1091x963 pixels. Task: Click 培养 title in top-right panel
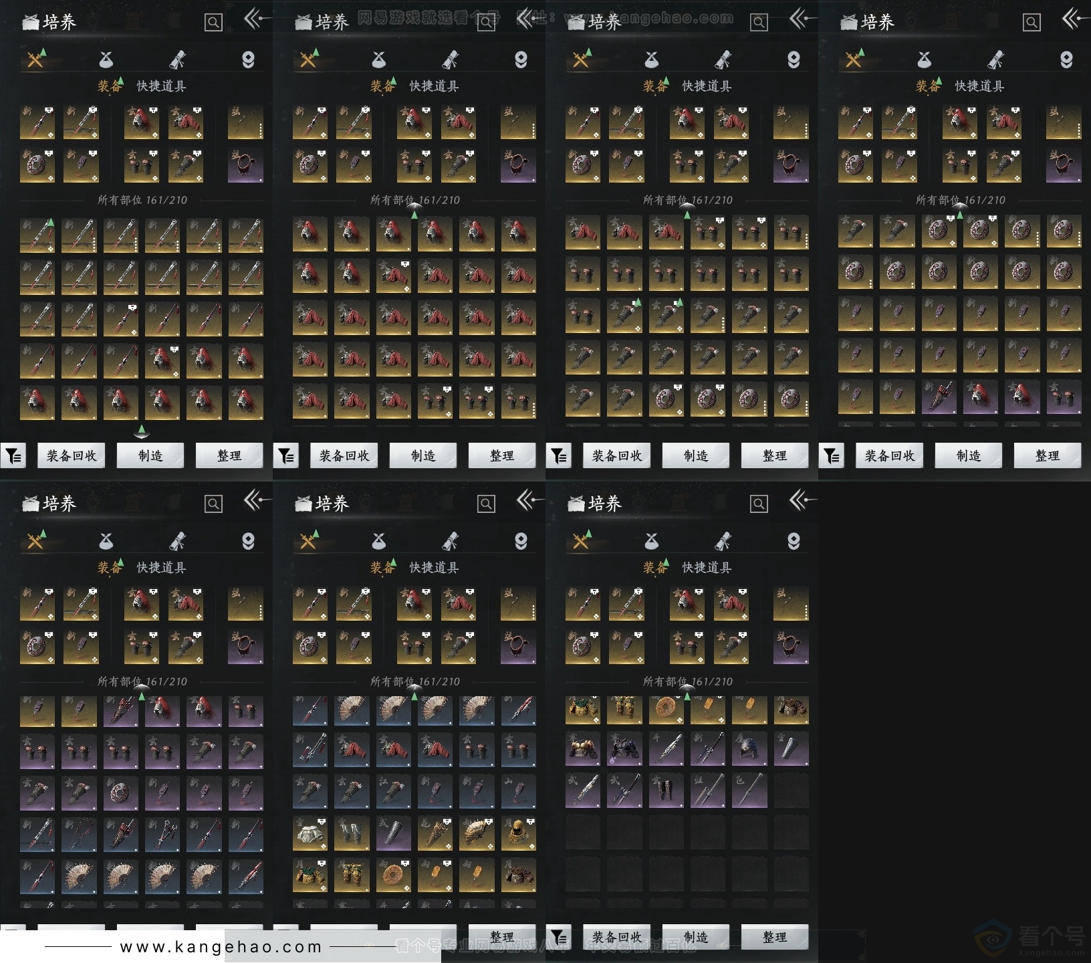pyautogui.click(x=877, y=22)
